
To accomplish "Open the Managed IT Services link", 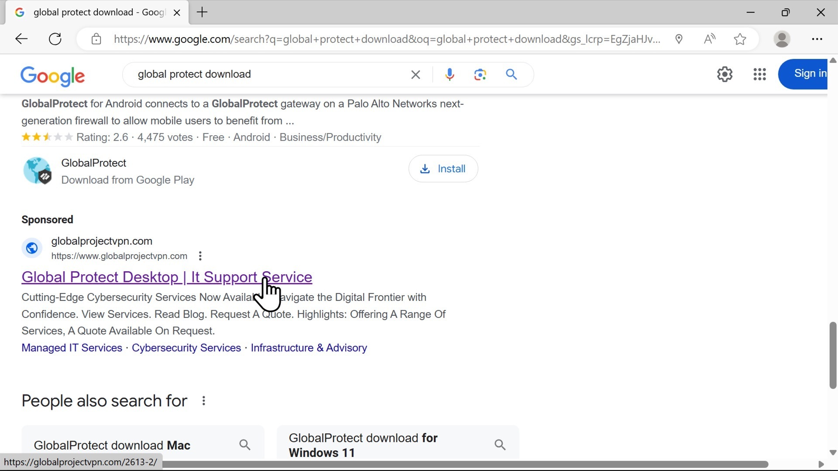I will click(x=71, y=348).
